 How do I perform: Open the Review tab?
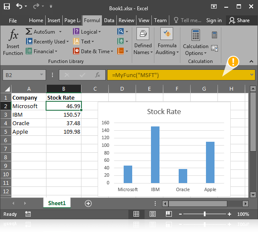click(x=126, y=20)
